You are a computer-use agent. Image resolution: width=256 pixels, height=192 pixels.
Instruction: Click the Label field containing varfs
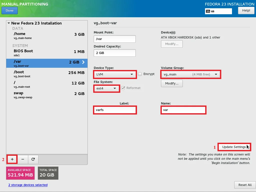(x=115, y=110)
